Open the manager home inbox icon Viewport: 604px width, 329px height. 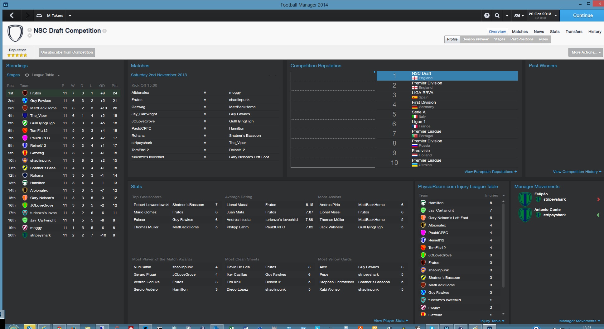point(39,16)
